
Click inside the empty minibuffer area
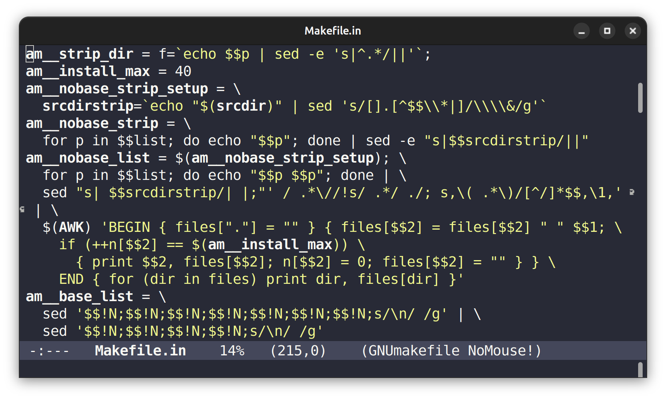click(291, 369)
